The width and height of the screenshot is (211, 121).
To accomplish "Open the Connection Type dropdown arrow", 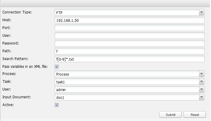I will [x=202, y=12].
